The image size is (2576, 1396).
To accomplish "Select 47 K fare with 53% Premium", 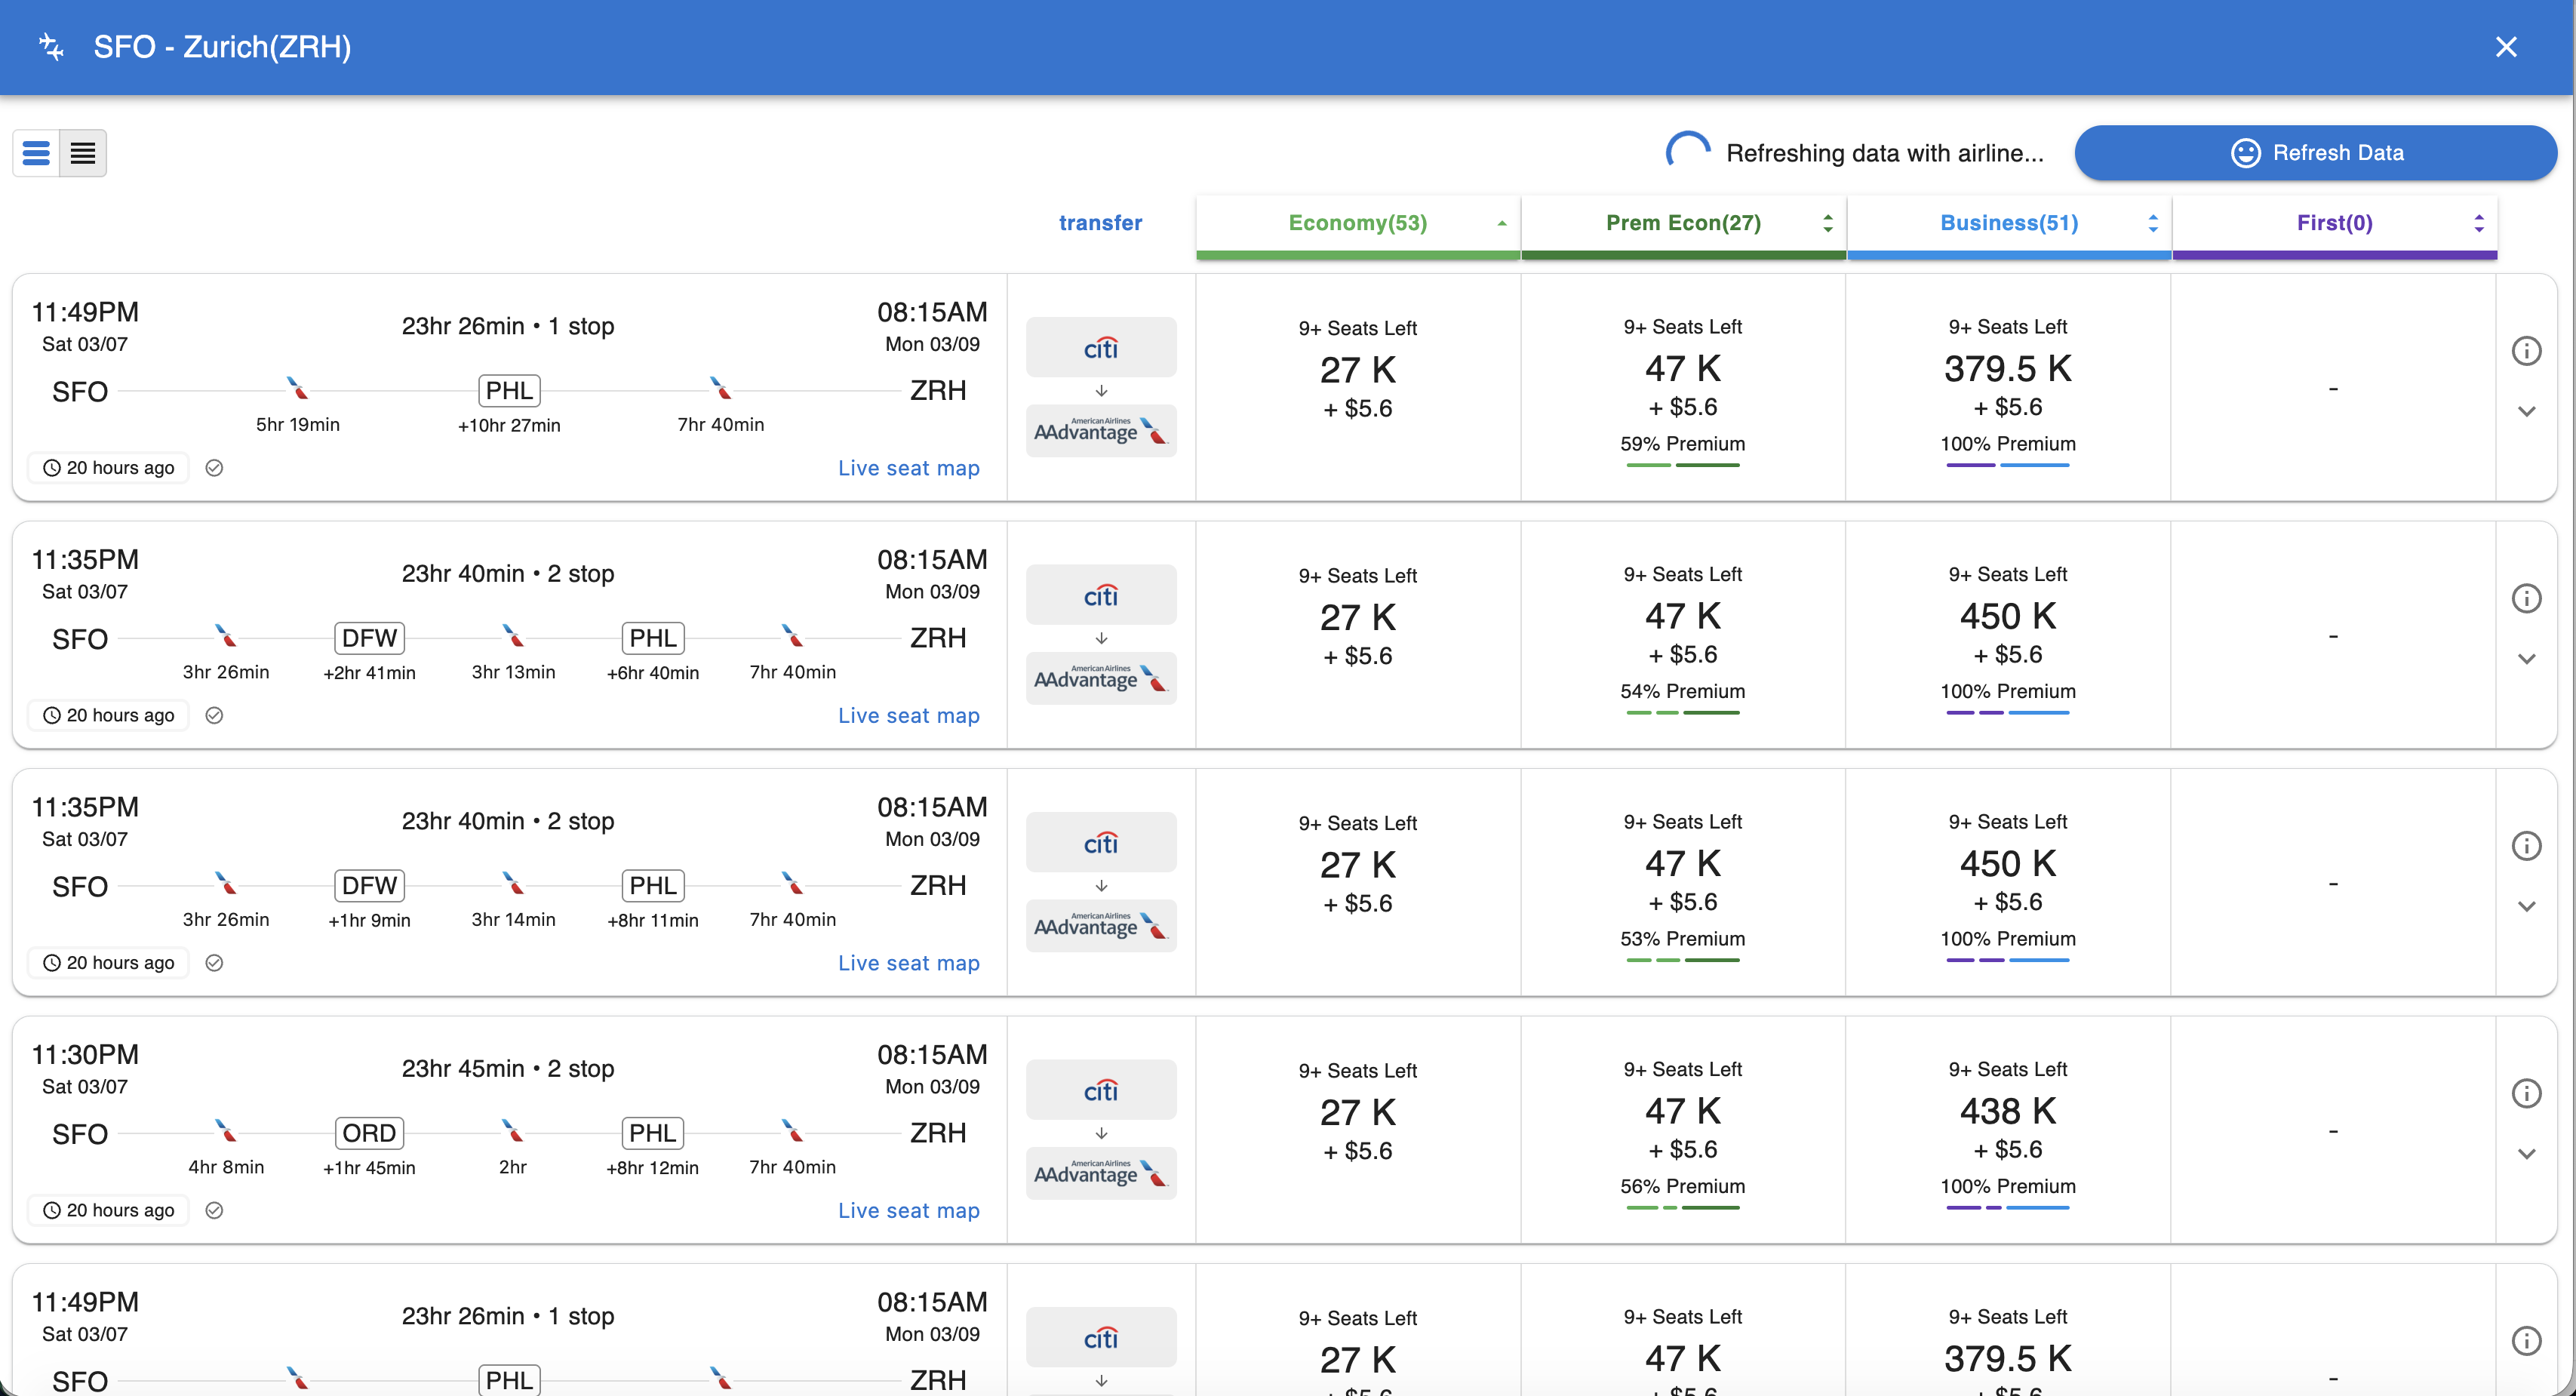I will (x=1683, y=864).
